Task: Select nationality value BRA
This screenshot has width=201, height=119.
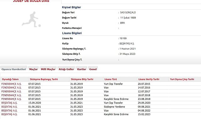Action: [x=122, y=23]
